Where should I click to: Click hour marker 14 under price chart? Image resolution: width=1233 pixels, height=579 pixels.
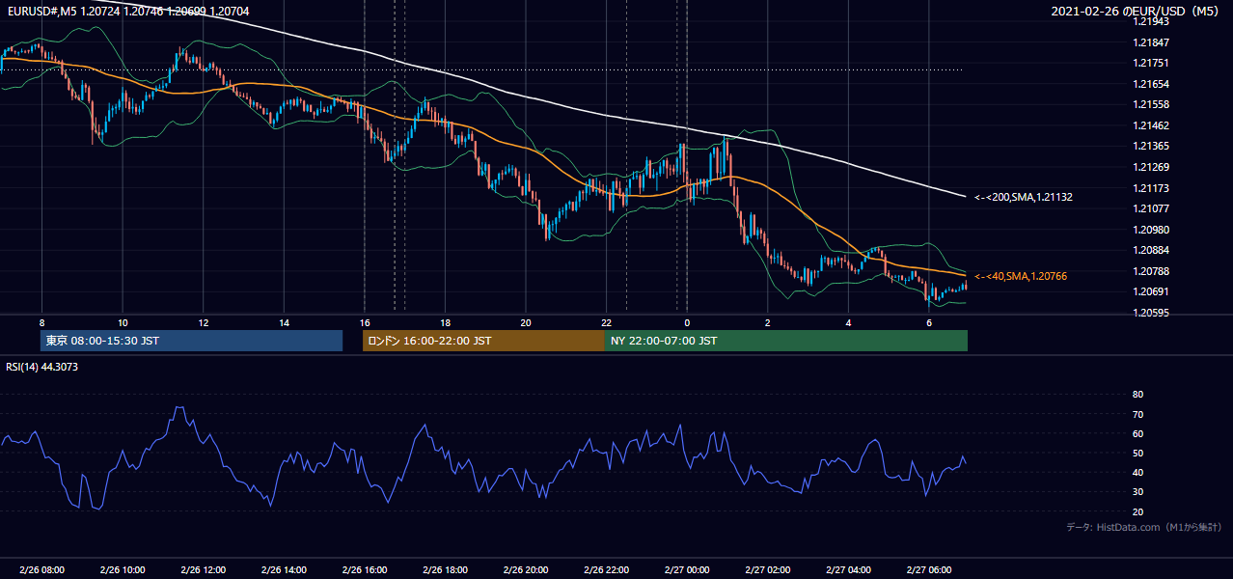[284, 322]
